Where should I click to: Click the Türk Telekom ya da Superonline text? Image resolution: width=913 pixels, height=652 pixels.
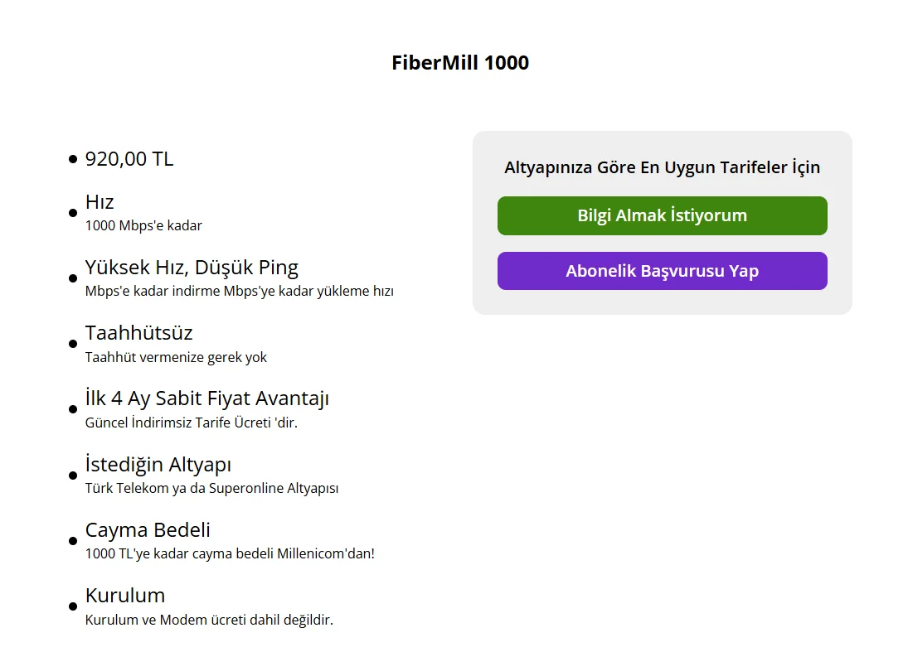[211, 488]
